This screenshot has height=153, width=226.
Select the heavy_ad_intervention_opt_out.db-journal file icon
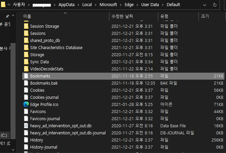click(x=26, y=133)
